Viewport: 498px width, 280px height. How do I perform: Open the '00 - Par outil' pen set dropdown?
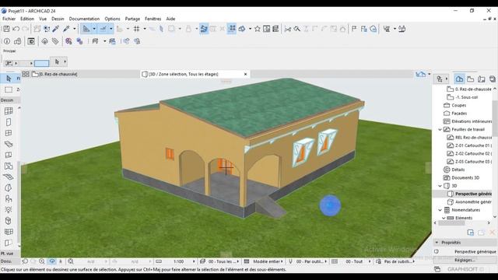pyautogui.click(x=307, y=261)
